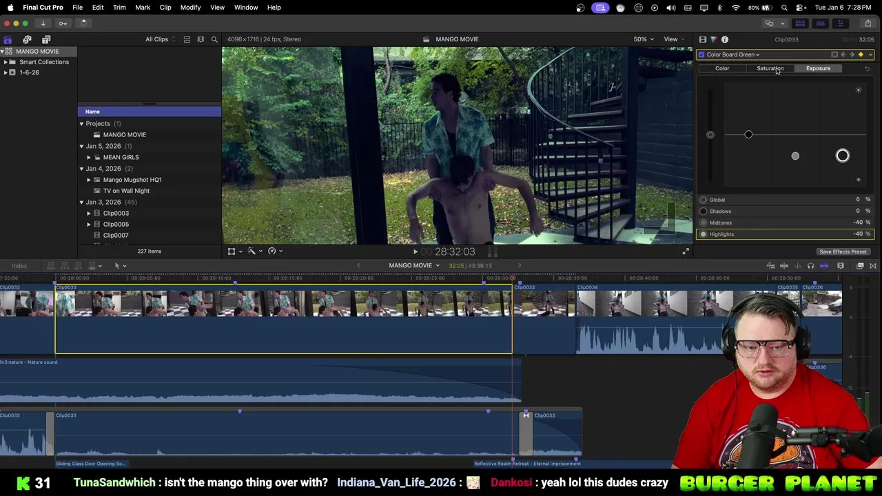Image resolution: width=882 pixels, height=496 pixels.
Task: Open the Clip menu
Action: pos(165,8)
